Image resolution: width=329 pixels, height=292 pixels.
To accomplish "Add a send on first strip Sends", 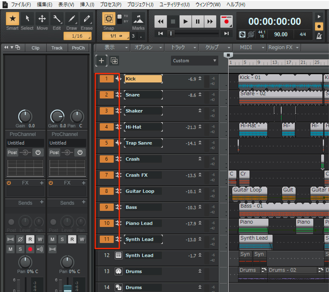I will 42,202.
